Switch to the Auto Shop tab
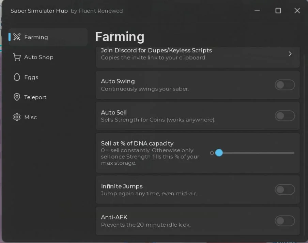The width and height of the screenshot is (308, 243). point(39,57)
